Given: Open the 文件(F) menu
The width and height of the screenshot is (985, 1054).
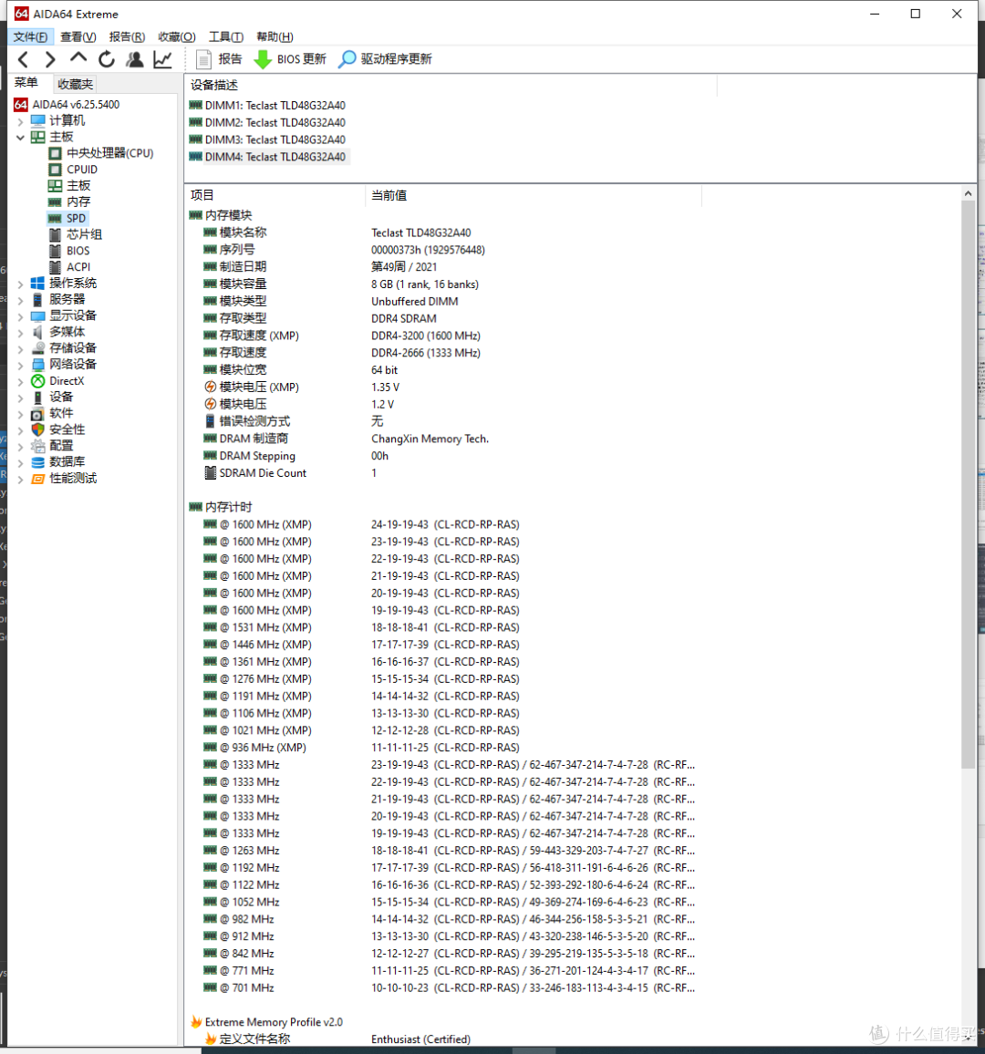Looking at the screenshot, I should 30,36.
